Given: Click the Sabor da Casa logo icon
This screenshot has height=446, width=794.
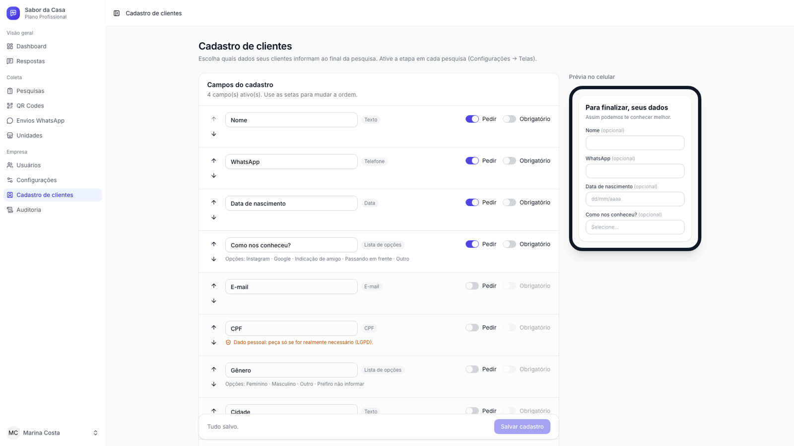Looking at the screenshot, I should [x=13, y=13].
